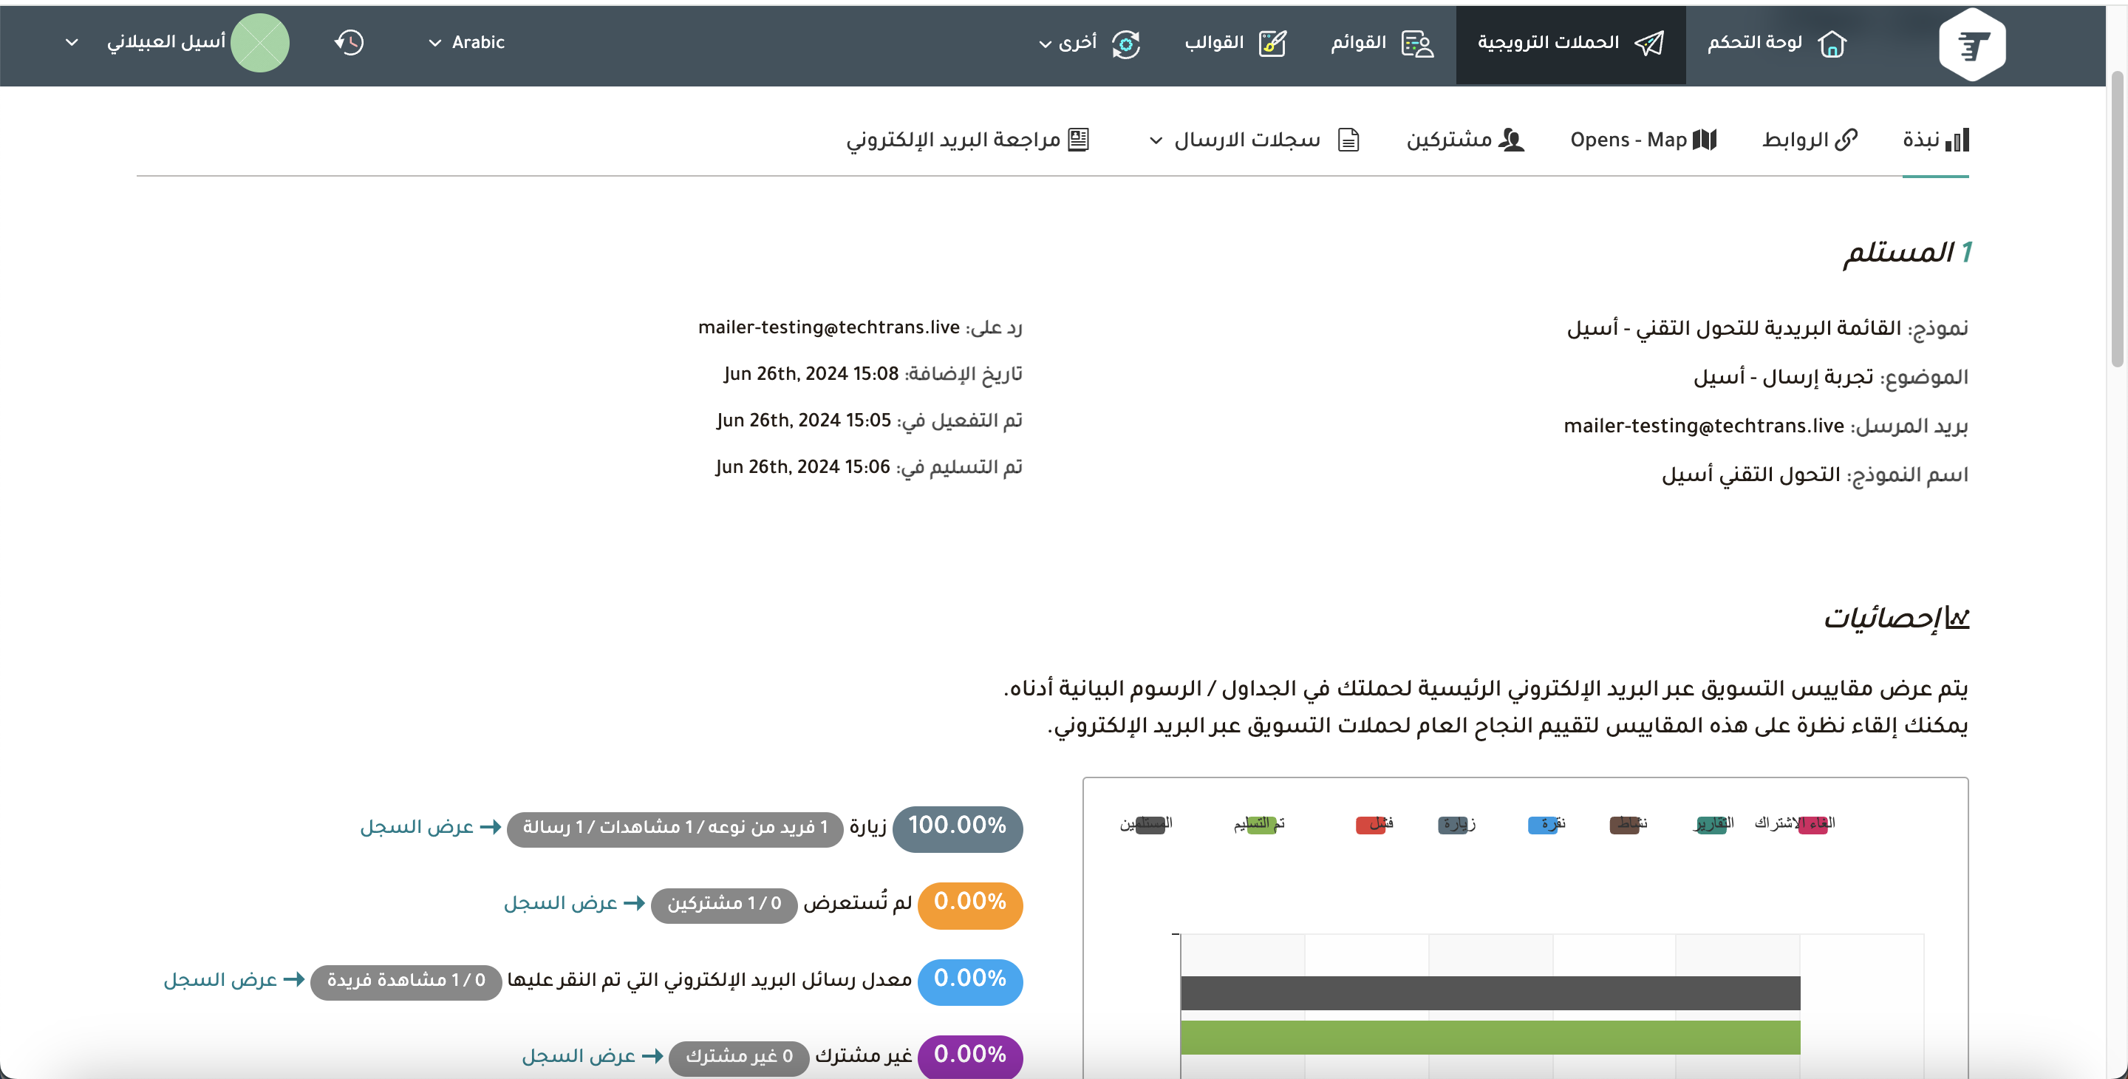Click the templates pencil icon
2128x1079 pixels.
pos(1272,43)
